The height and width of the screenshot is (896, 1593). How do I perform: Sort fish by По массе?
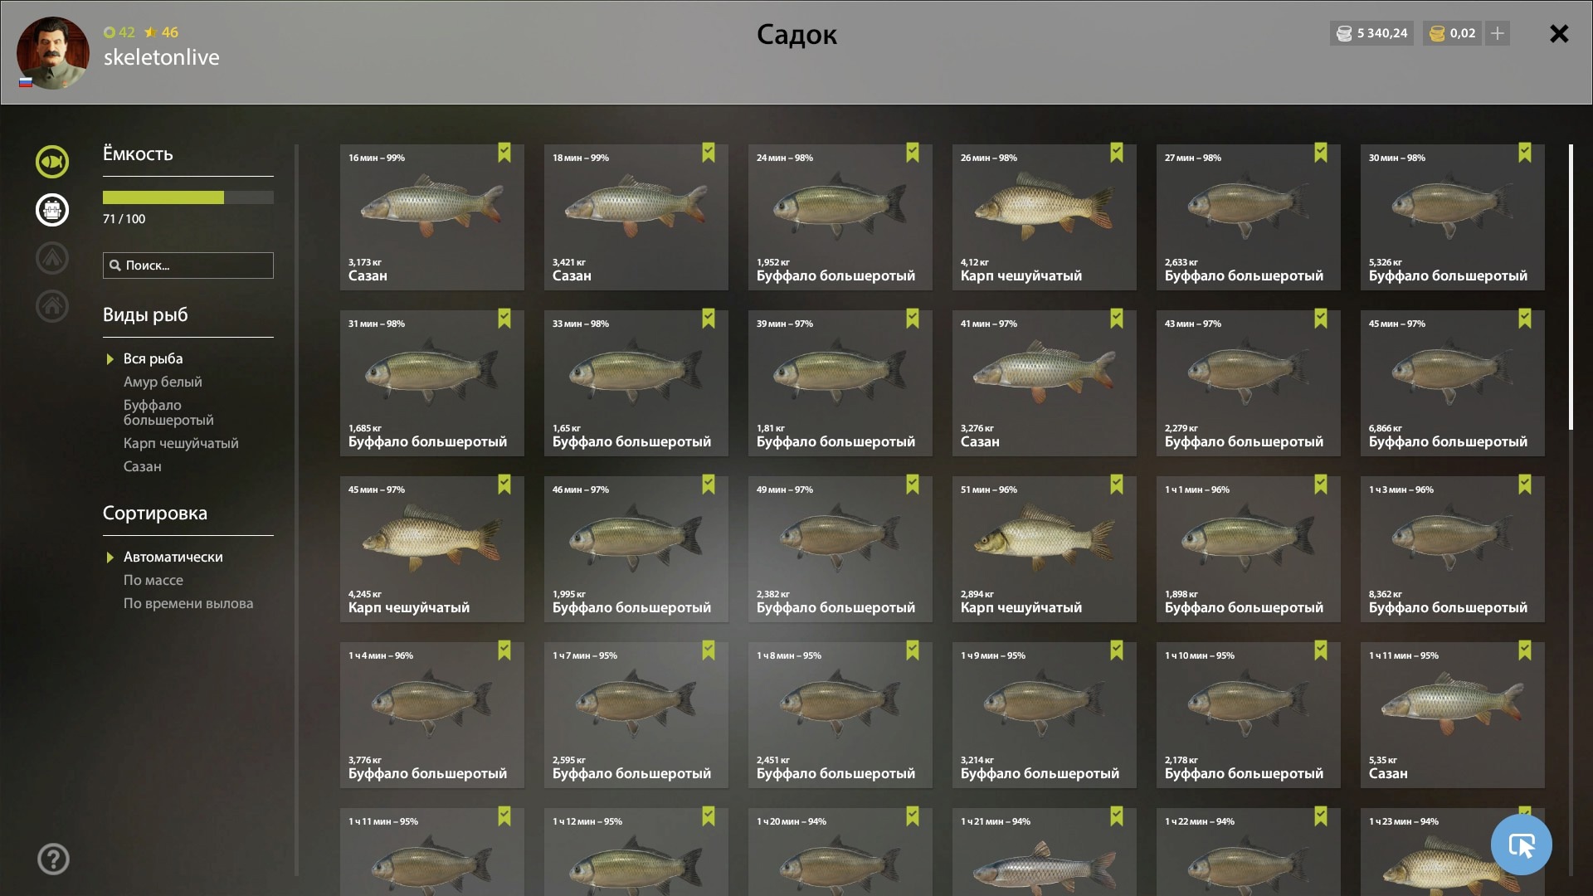click(x=153, y=580)
